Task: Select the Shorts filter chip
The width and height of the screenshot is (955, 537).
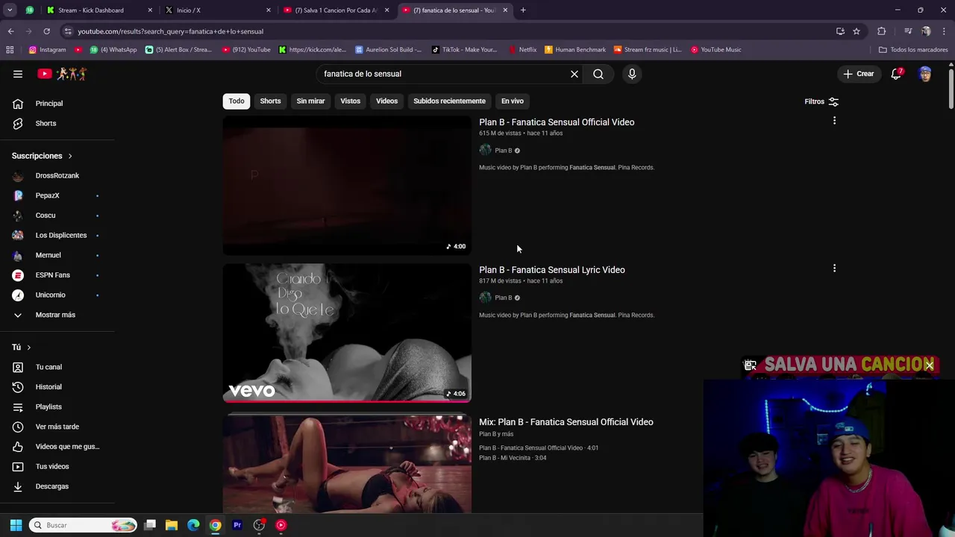Action: pyautogui.click(x=270, y=101)
